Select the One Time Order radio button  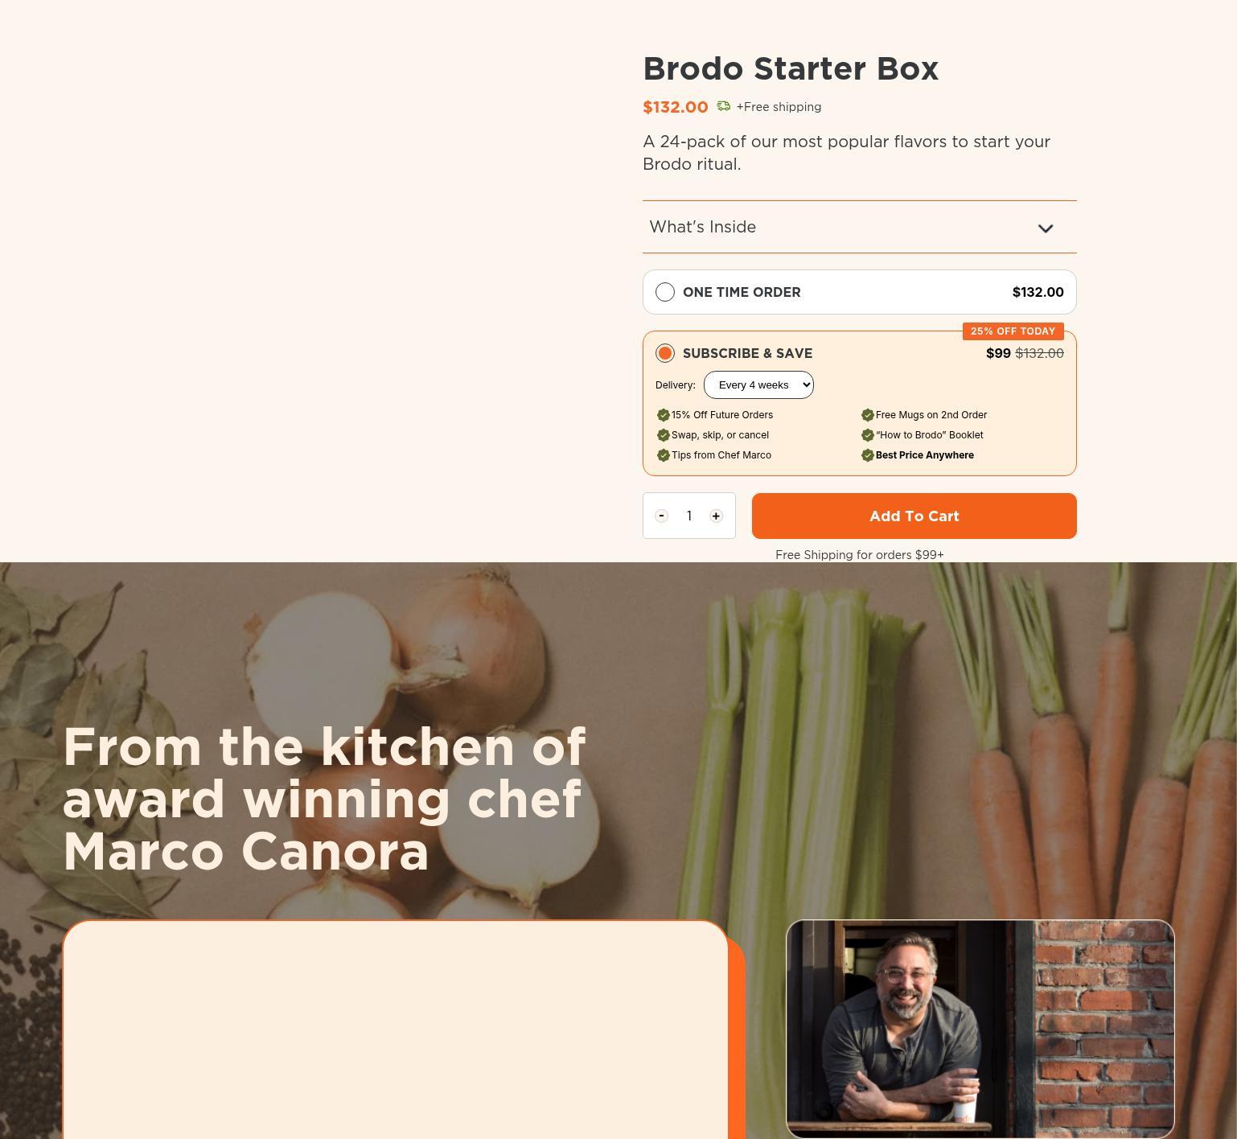665,292
